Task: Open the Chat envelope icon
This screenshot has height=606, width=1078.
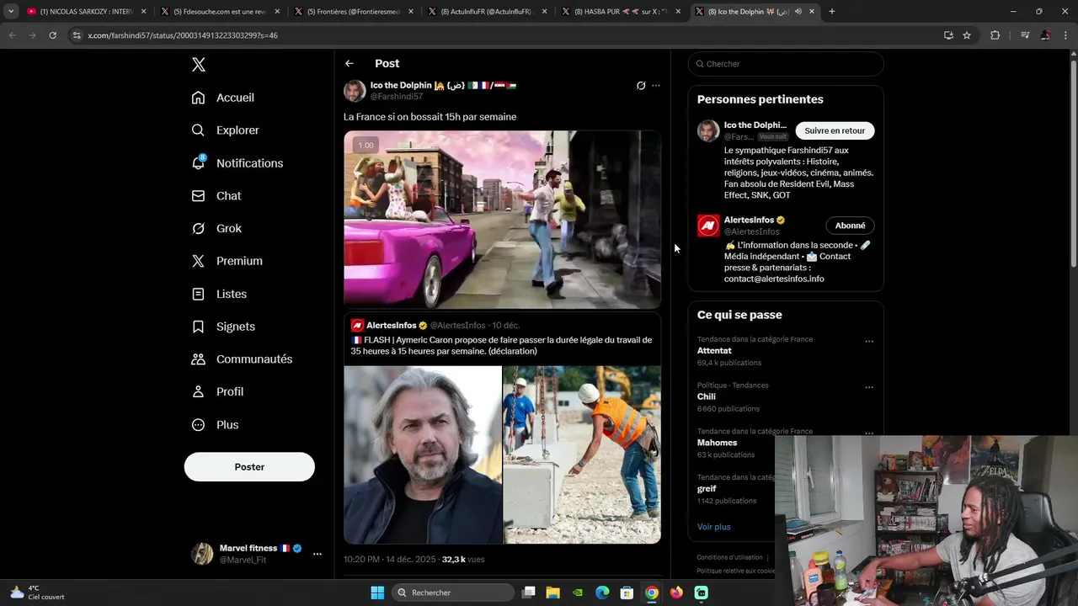Action: [198, 195]
